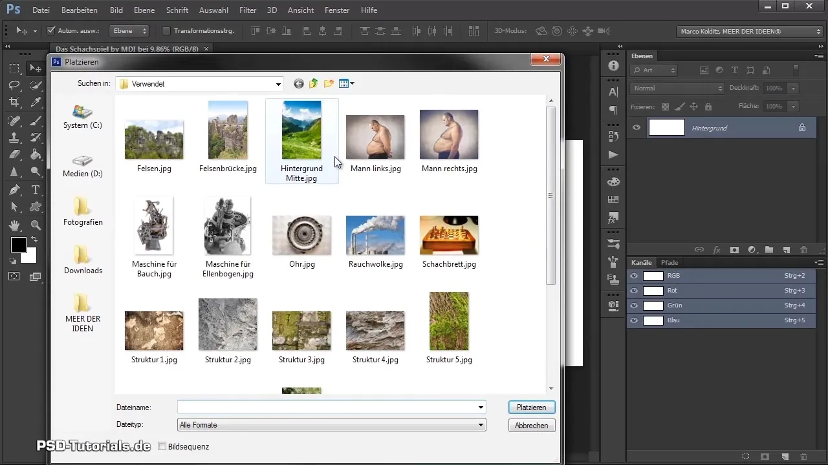Toggle the Quick Mask mode

pos(14,276)
